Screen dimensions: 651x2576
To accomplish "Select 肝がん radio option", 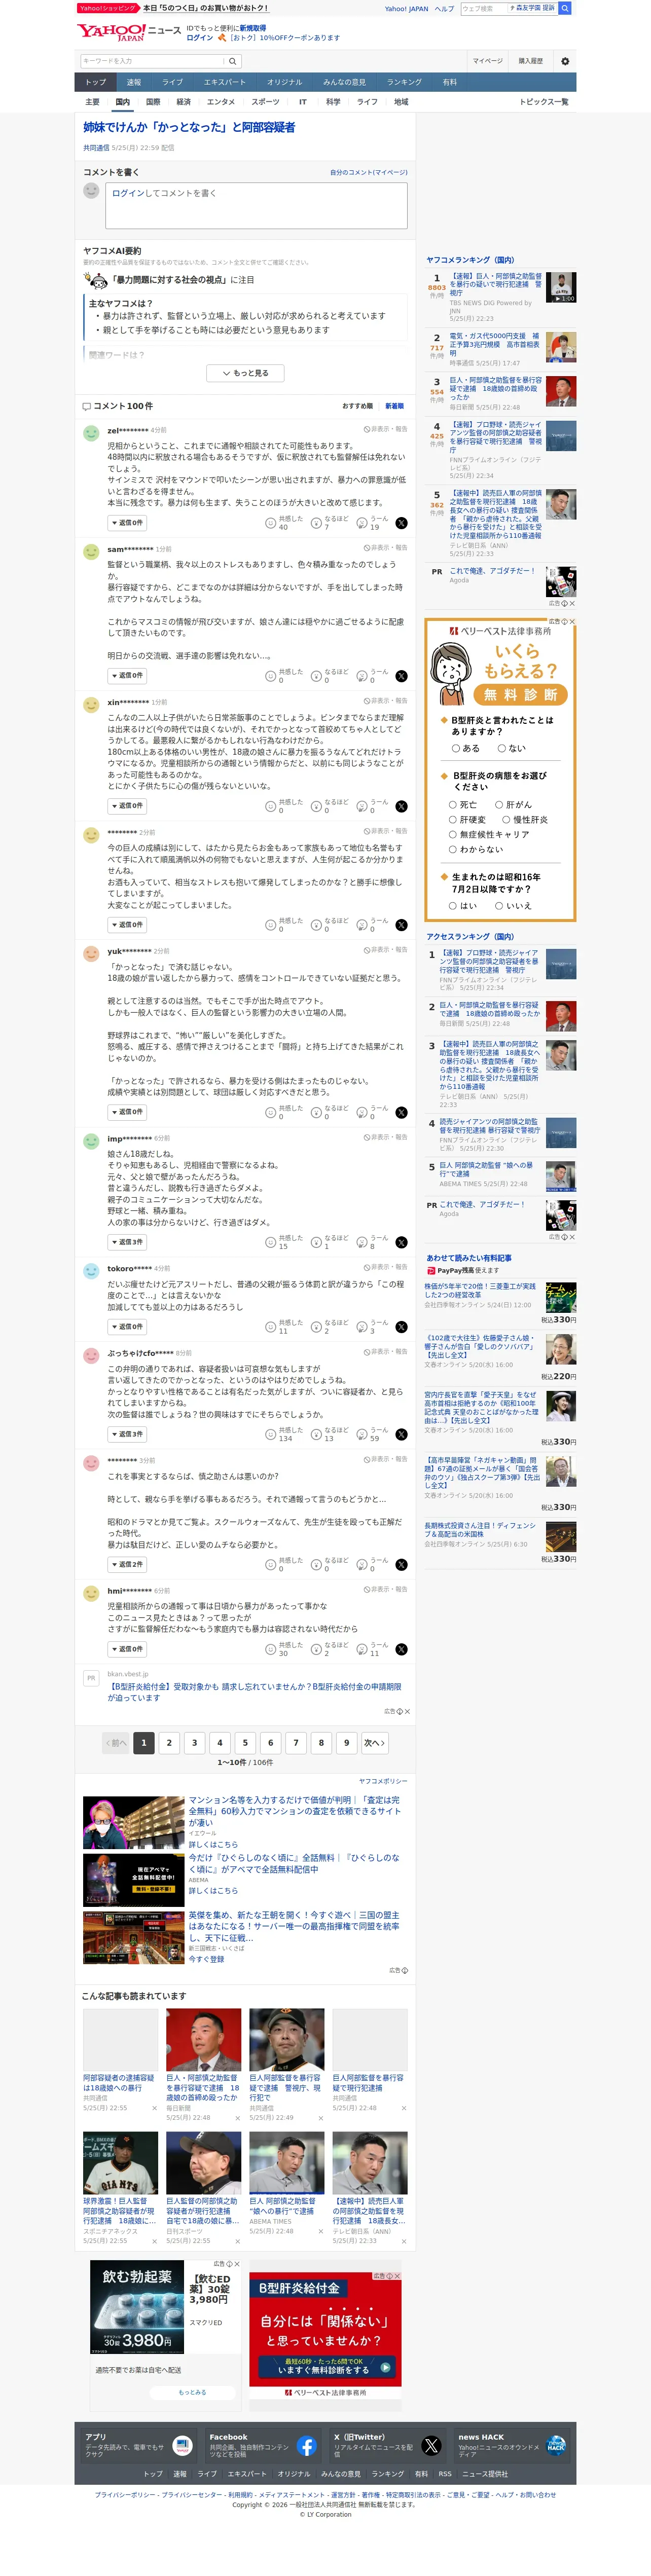I will tap(514, 804).
